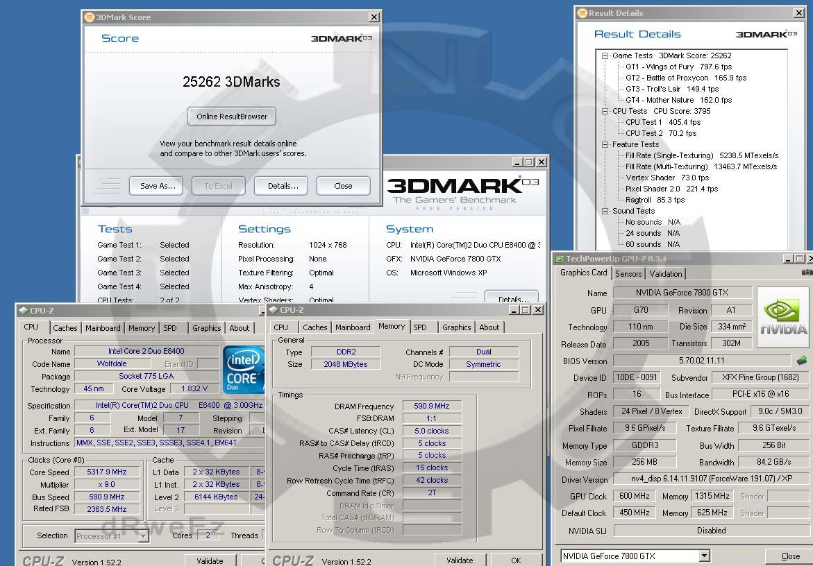
Task: Click the DRAM Frequency value 590.9 MHz
Action: [x=431, y=406]
